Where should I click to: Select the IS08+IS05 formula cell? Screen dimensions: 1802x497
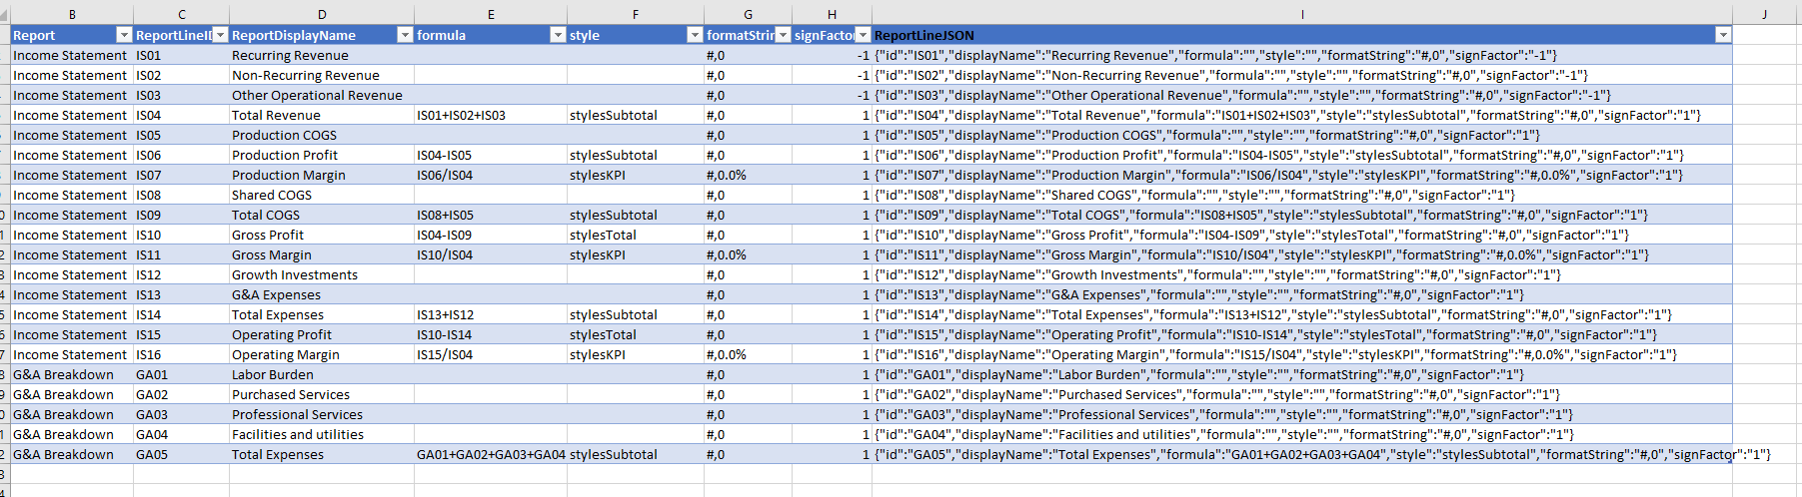pos(491,215)
